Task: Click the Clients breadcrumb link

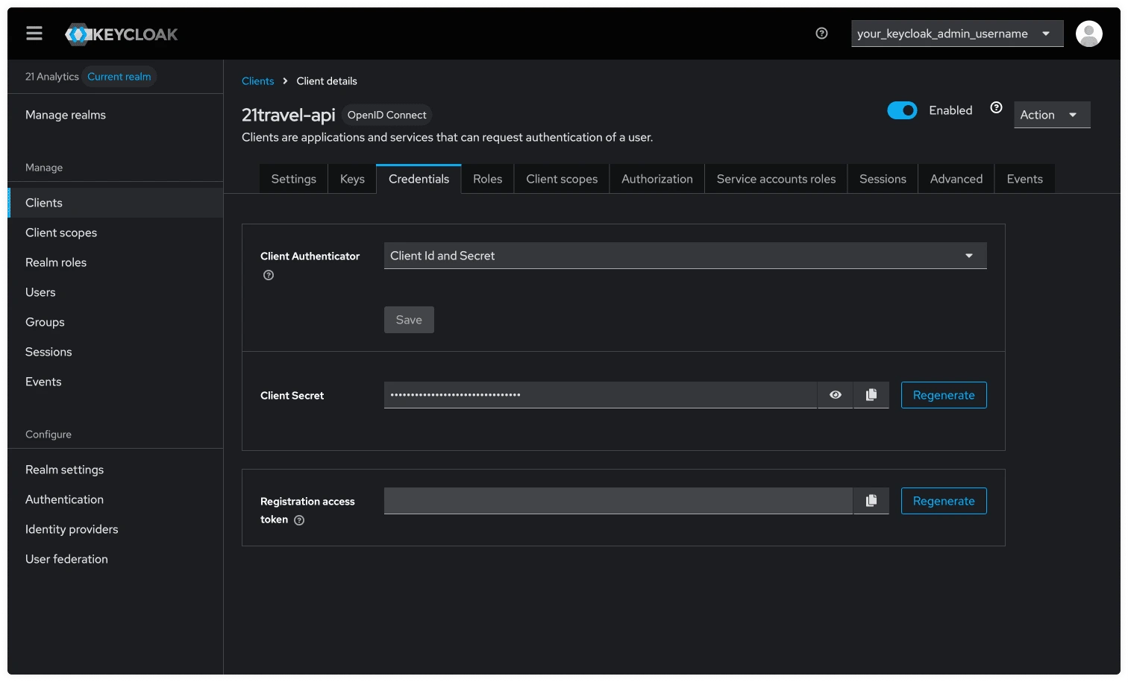Action: point(257,81)
